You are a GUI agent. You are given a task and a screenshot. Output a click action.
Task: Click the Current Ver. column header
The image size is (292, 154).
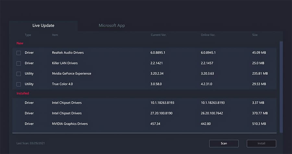pyautogui.click(x=158, y=35)
